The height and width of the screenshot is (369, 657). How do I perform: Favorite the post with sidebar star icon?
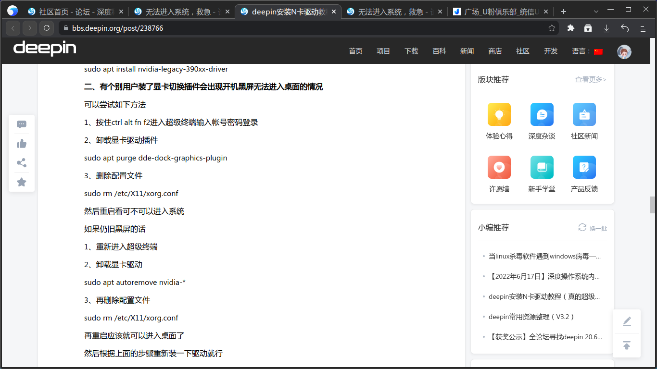(x=22, y=182)
